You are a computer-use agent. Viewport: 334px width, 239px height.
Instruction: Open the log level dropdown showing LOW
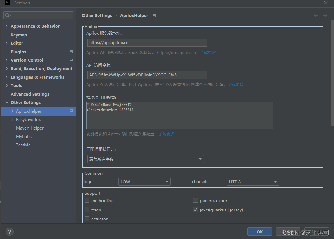click(144, 182)
